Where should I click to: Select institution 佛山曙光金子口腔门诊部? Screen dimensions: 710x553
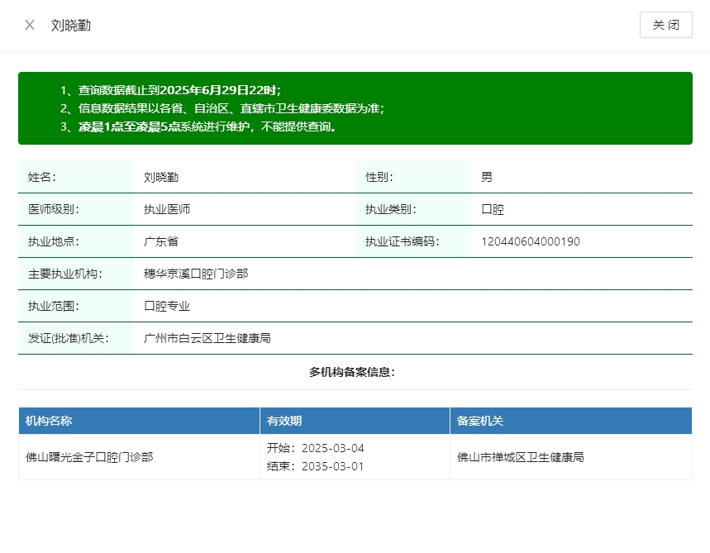pos(89,457)
